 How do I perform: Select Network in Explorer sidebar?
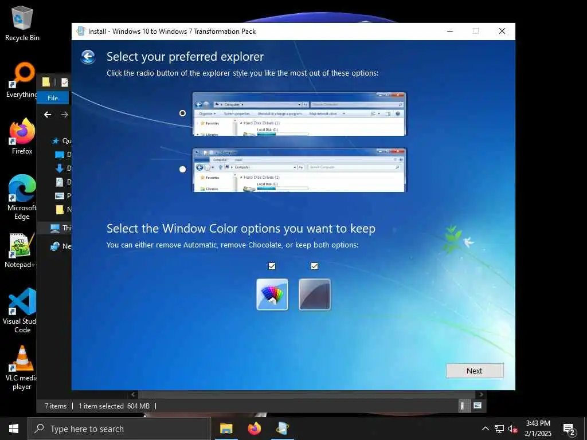(x=60, y=246)
